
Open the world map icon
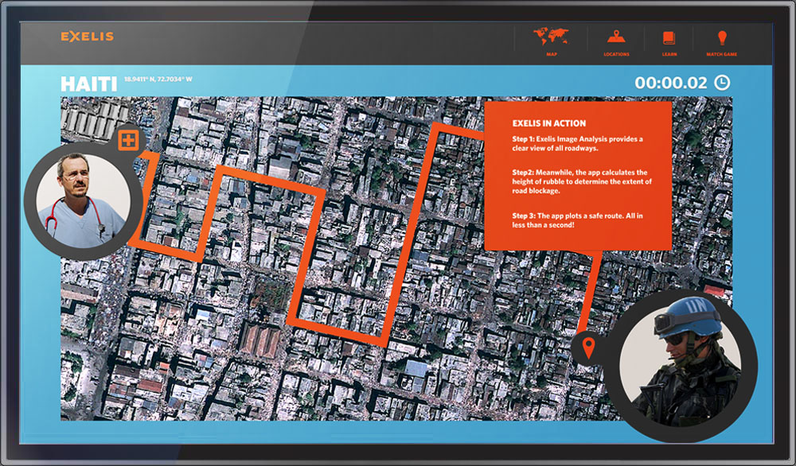click(x=551, y=37)
